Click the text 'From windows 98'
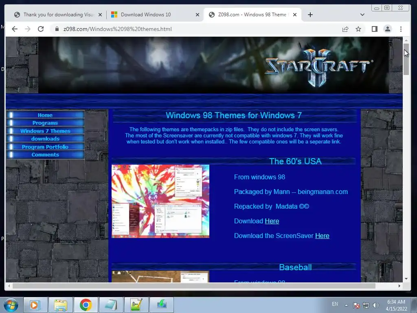Image resolution: width=417 pixels, height=313 pixels. [x=259, y=177]
